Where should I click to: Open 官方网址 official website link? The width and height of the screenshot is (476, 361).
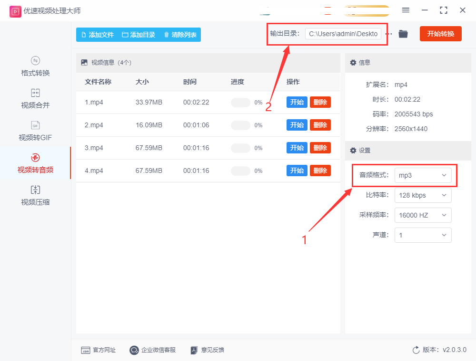click(x=98, y=350)
